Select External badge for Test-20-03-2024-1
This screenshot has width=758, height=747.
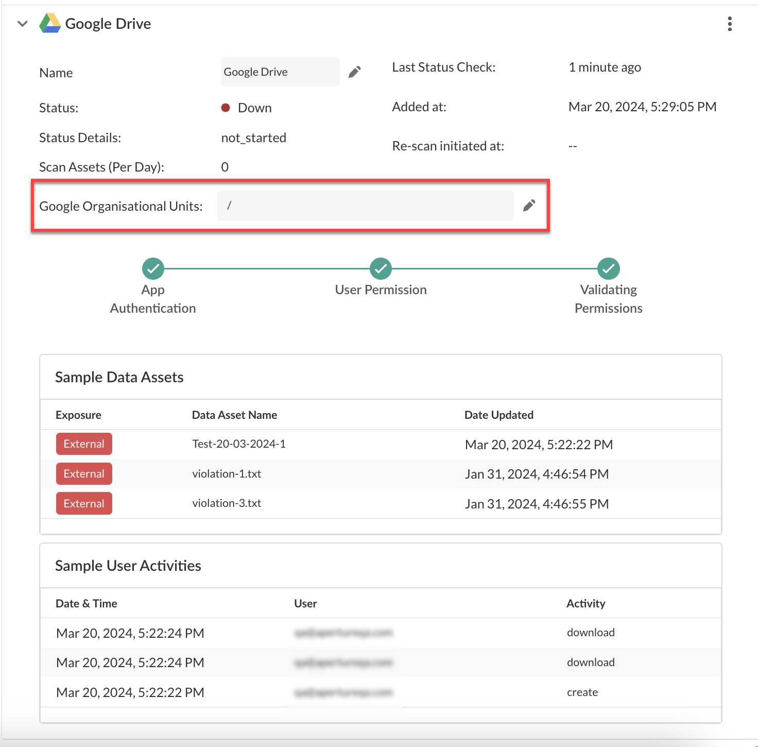coord(84,444)
